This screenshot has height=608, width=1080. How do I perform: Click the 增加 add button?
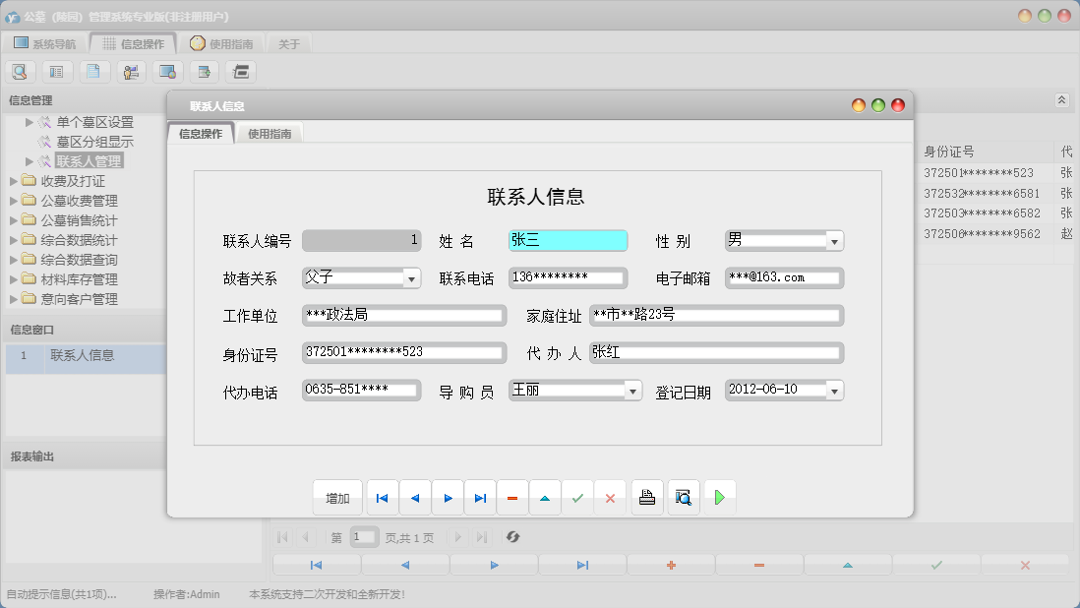click(337, 497)
